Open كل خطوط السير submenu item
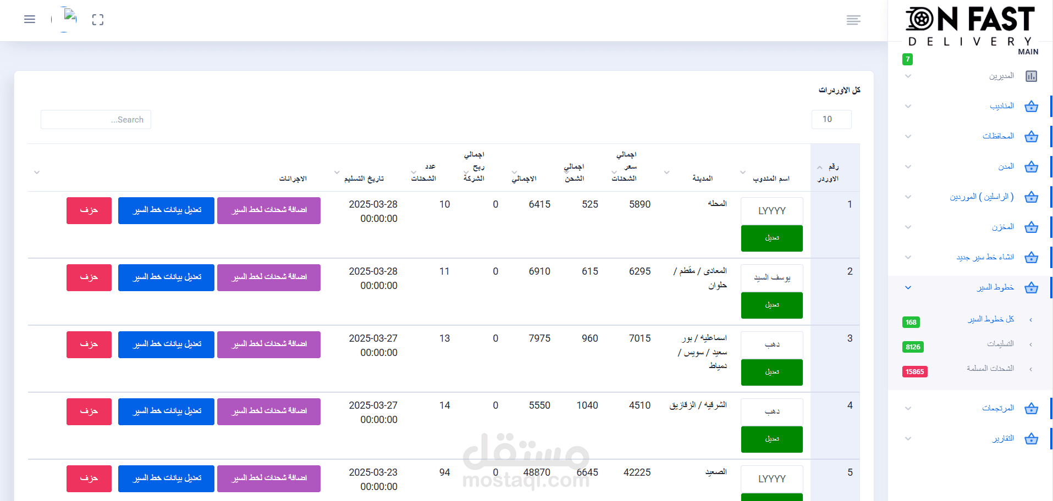Screen dimensions: 1053x501 click(991, 319)
